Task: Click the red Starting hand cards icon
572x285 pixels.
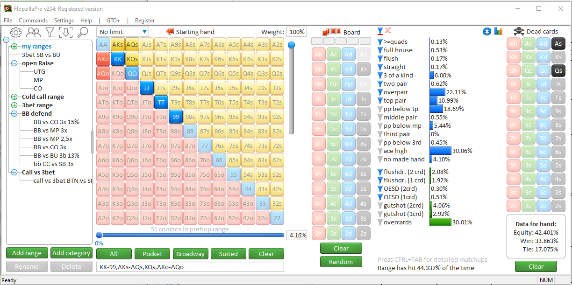Action: (x=170, y=32)
